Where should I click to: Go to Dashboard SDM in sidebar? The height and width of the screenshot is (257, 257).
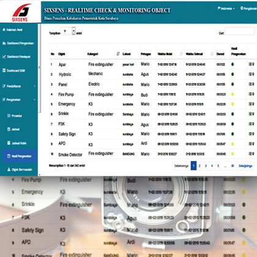coord(13,70)
